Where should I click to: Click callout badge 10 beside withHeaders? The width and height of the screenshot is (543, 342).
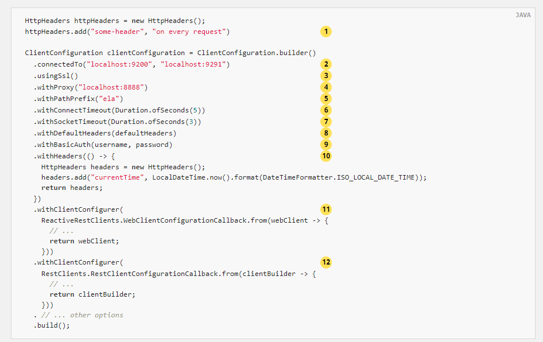coord(326,156)
